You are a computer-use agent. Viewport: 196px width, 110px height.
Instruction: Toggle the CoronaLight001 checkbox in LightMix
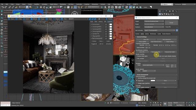pos(91,27)
